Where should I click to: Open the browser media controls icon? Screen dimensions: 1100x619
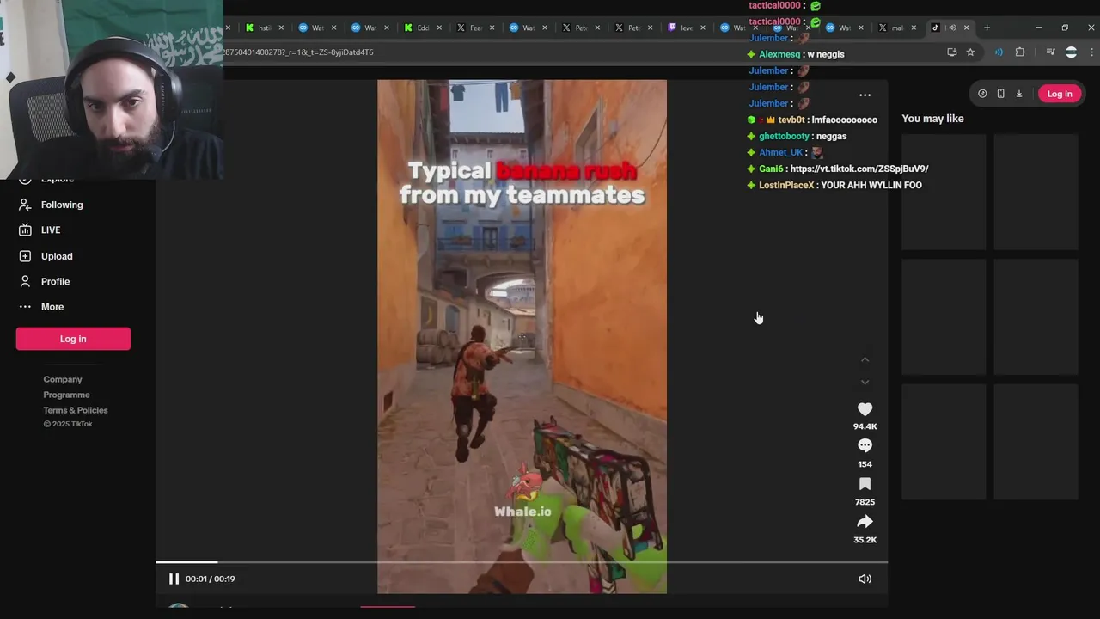click(1050, 52)
